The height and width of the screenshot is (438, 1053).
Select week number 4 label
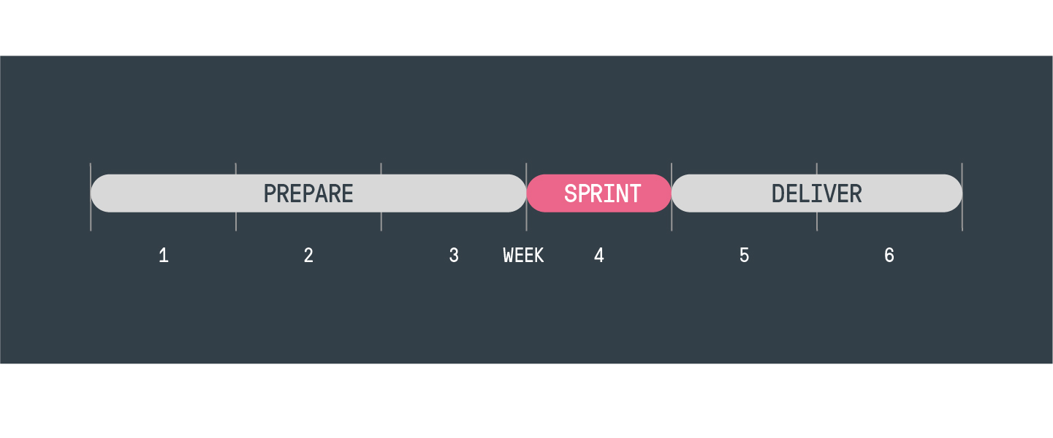[599, 255]
